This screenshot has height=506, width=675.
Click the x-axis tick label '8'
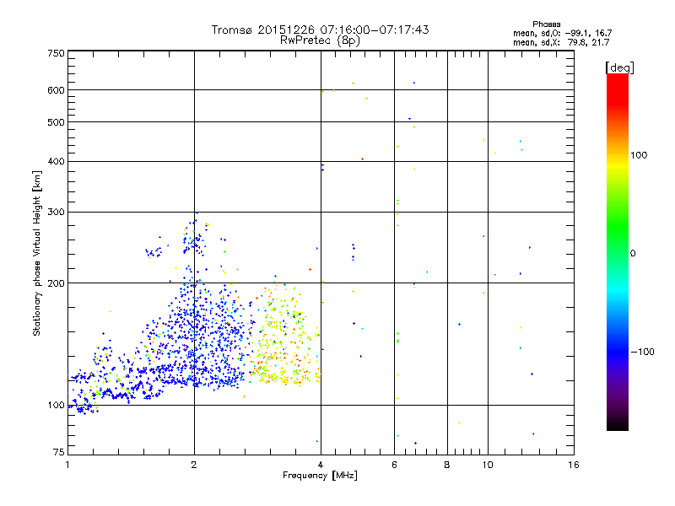tap(447, 465)
